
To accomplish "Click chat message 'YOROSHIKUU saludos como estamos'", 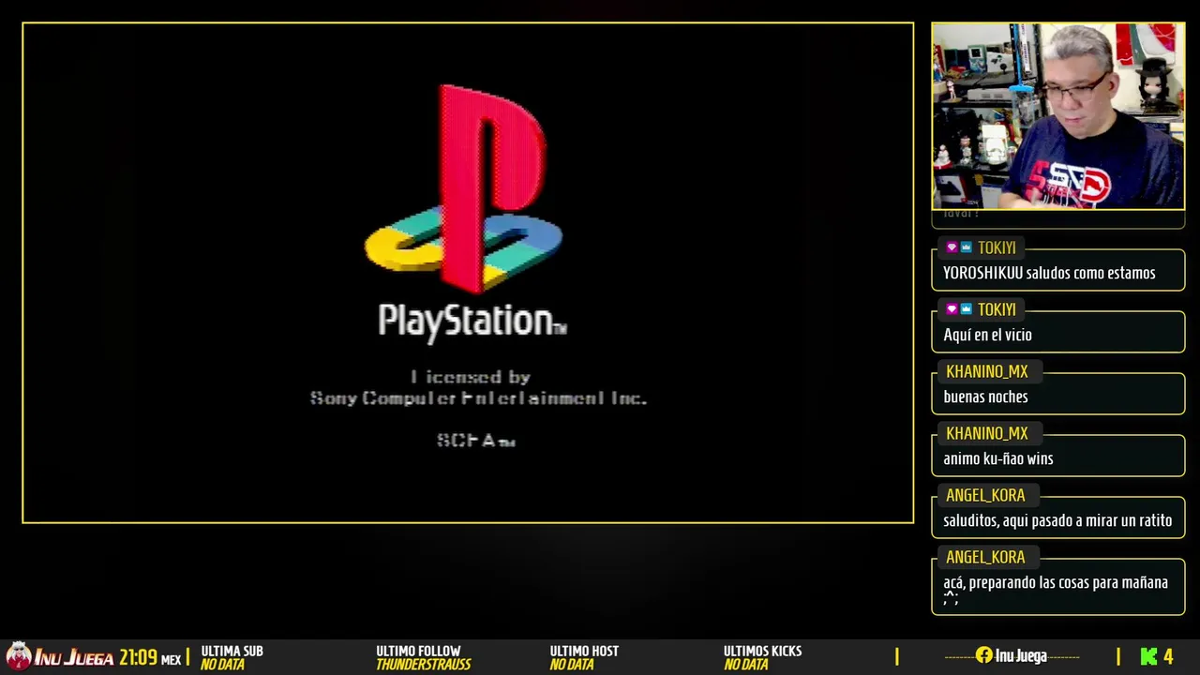I will (1049, 273).
